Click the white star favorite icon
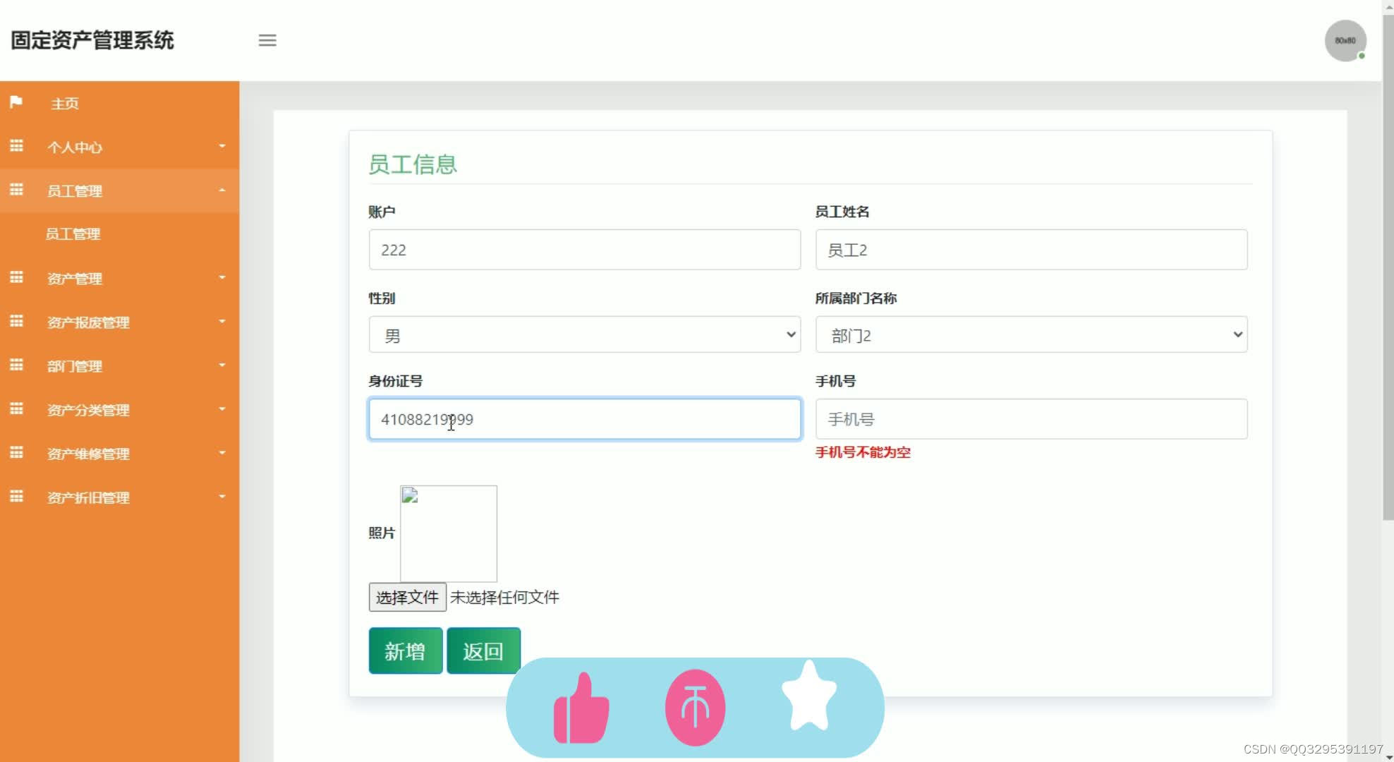 tap(809, 696)
